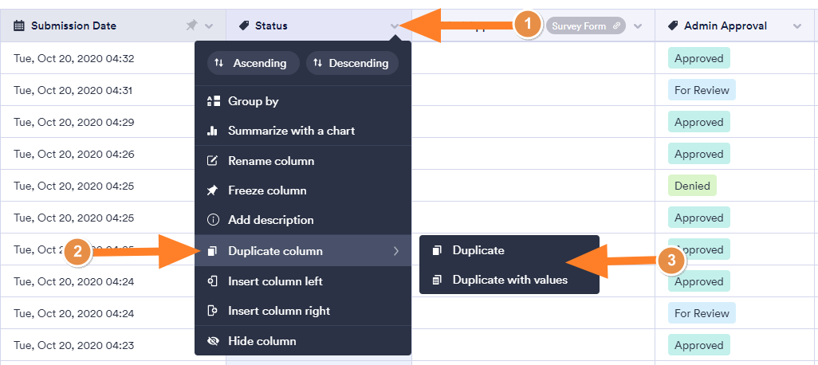Viewport: 818px width, 365px height.
Task: Choose Freeze column from the menu
Action: coord(267,190)
